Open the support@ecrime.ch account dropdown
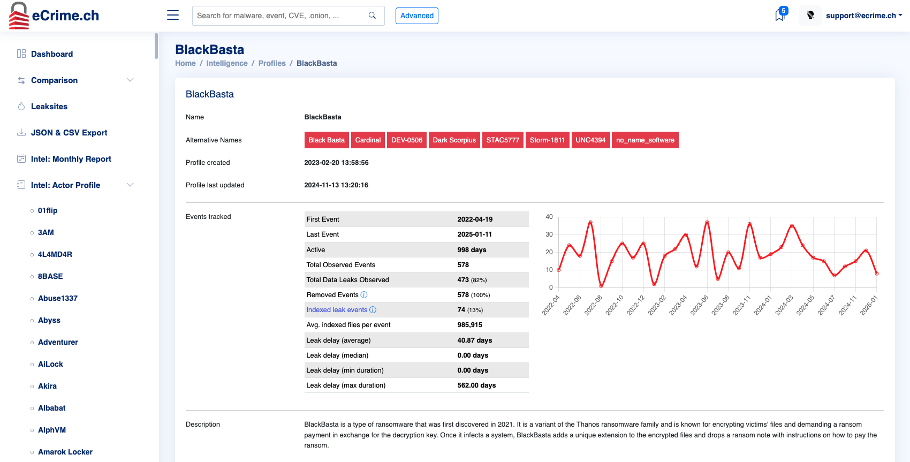The image size is (910, 462). click(x=863, y=16)
